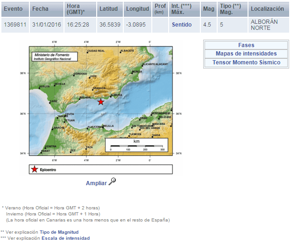This screenshot has height=243, width=291.
Task: Click the CADIZ label on map
Action: pos(53,101)
